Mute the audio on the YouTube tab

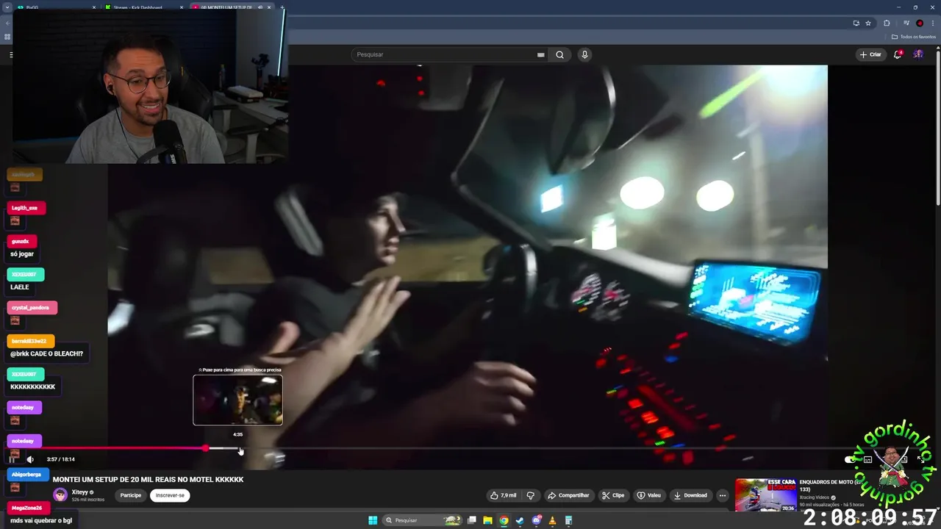coord(260,7)
